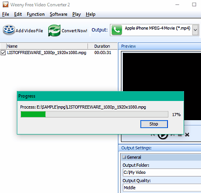Click the play button under the preview
The width and height of the screenshot is (201, 193).
click(163, 136)
